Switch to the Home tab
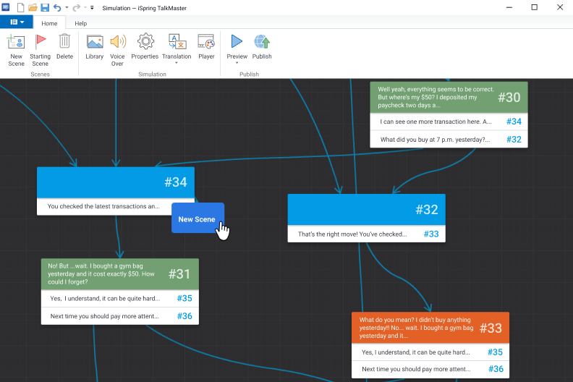The width and height of the screenshot is (573, 382). pyautogui.click(x=49, y=23)
